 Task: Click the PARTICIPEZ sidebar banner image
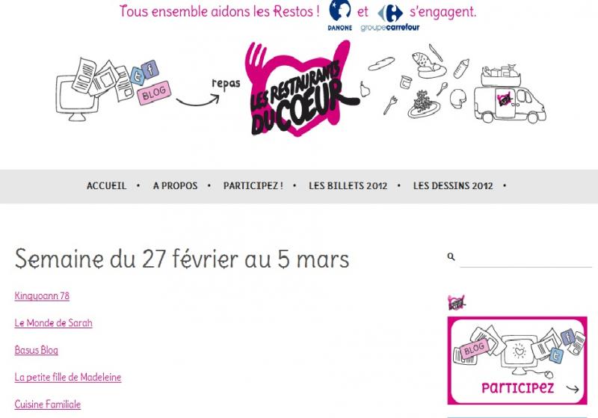[517, 360]
